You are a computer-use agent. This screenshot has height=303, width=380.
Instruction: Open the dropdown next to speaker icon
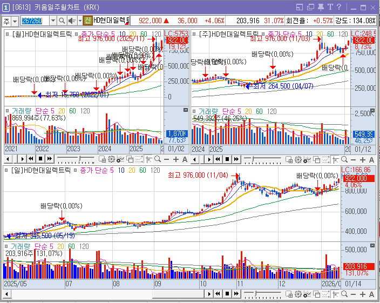80,21
